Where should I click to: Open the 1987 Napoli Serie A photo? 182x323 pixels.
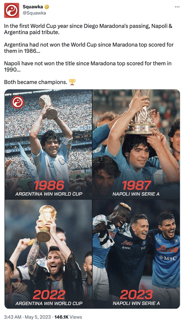click(x=136, y=144)
